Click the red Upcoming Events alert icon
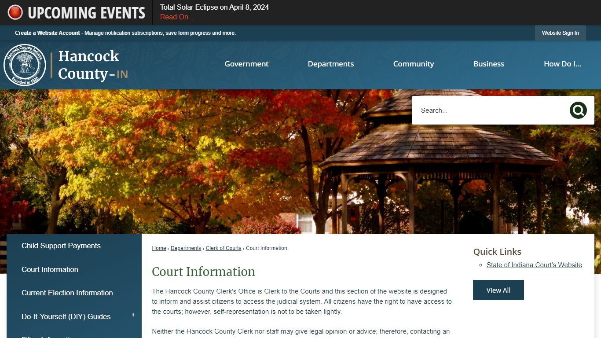This screenshot has height=338, width=601. (15, 12)
